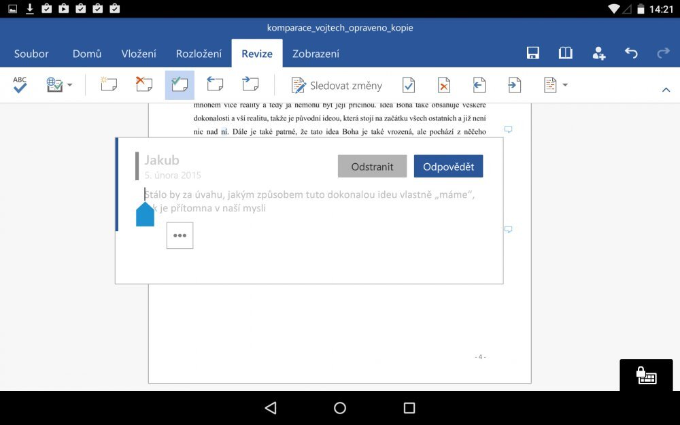Run the ABC spelling check

(x=20, y=85)
